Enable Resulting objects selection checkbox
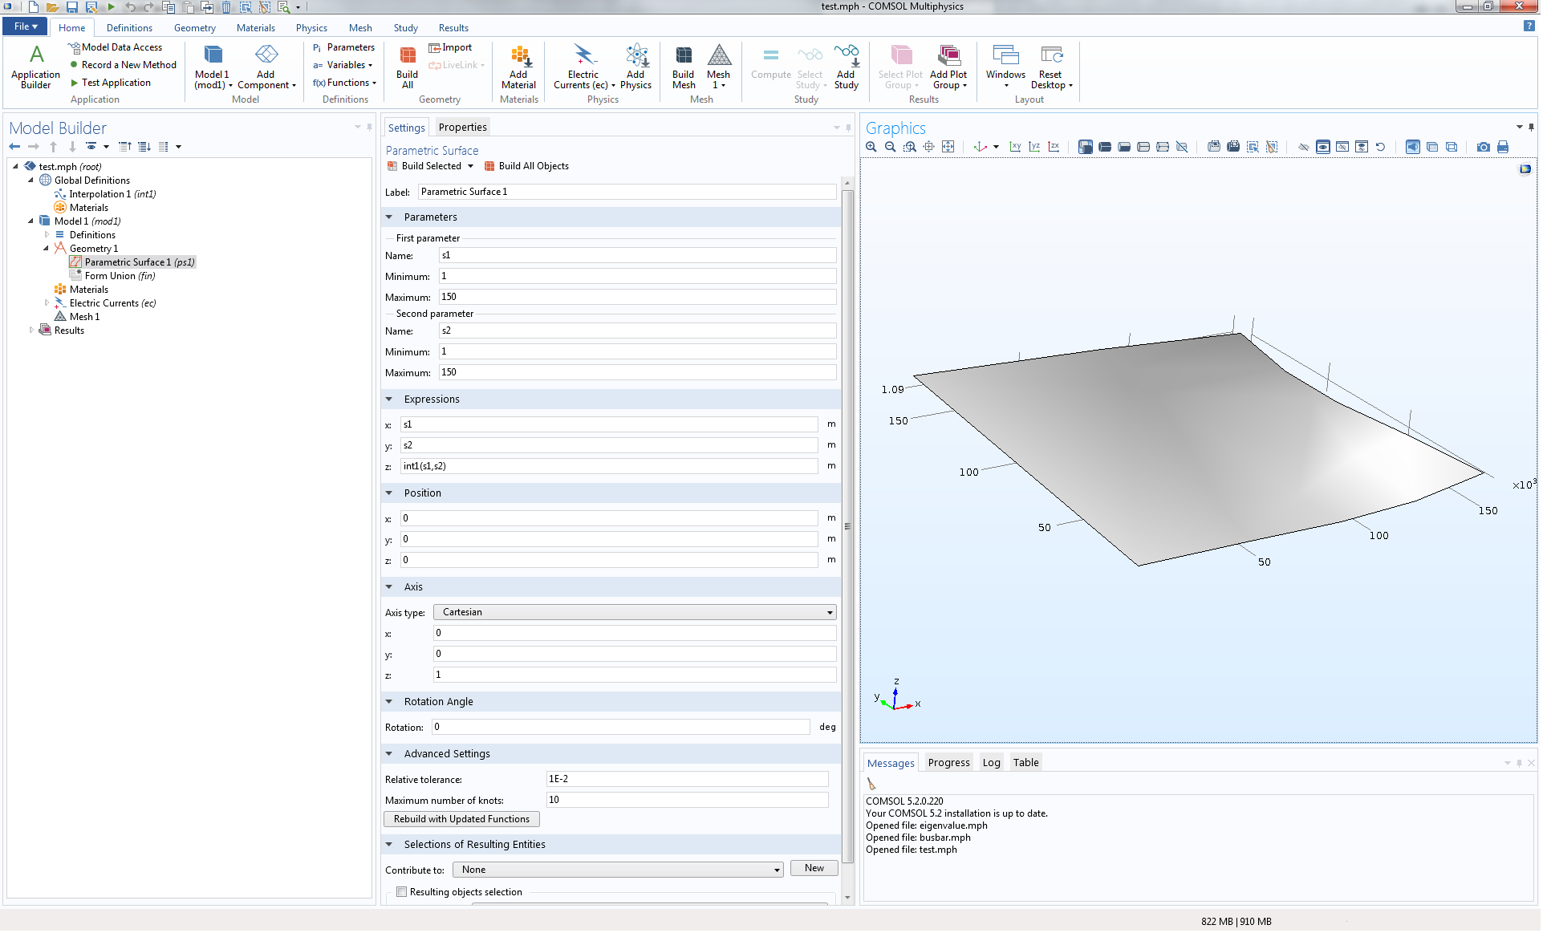Viewport: 1547px width, 937px height. click(401, 892)
